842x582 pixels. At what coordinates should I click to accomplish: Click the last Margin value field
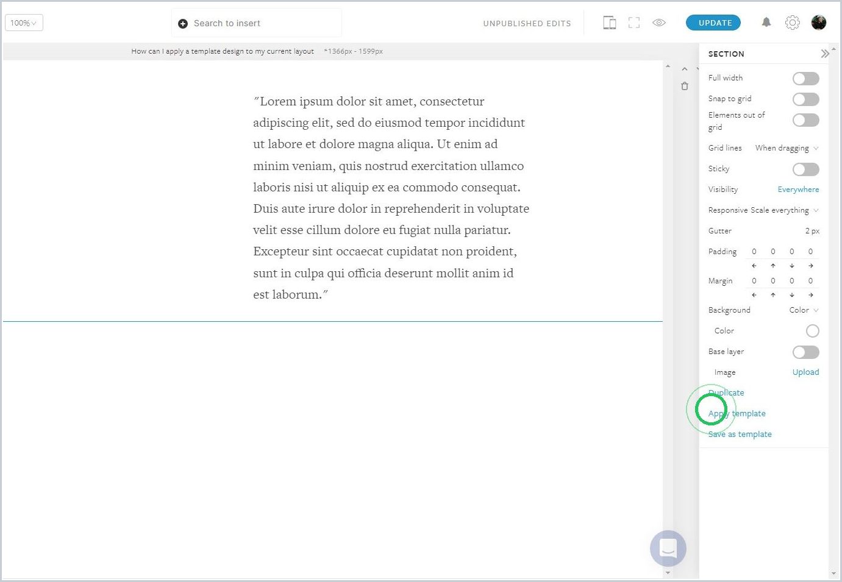[810, 281]
